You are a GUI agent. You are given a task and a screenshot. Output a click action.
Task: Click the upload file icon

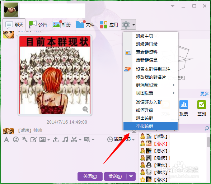pyautogui.click(x=56, y=139)
